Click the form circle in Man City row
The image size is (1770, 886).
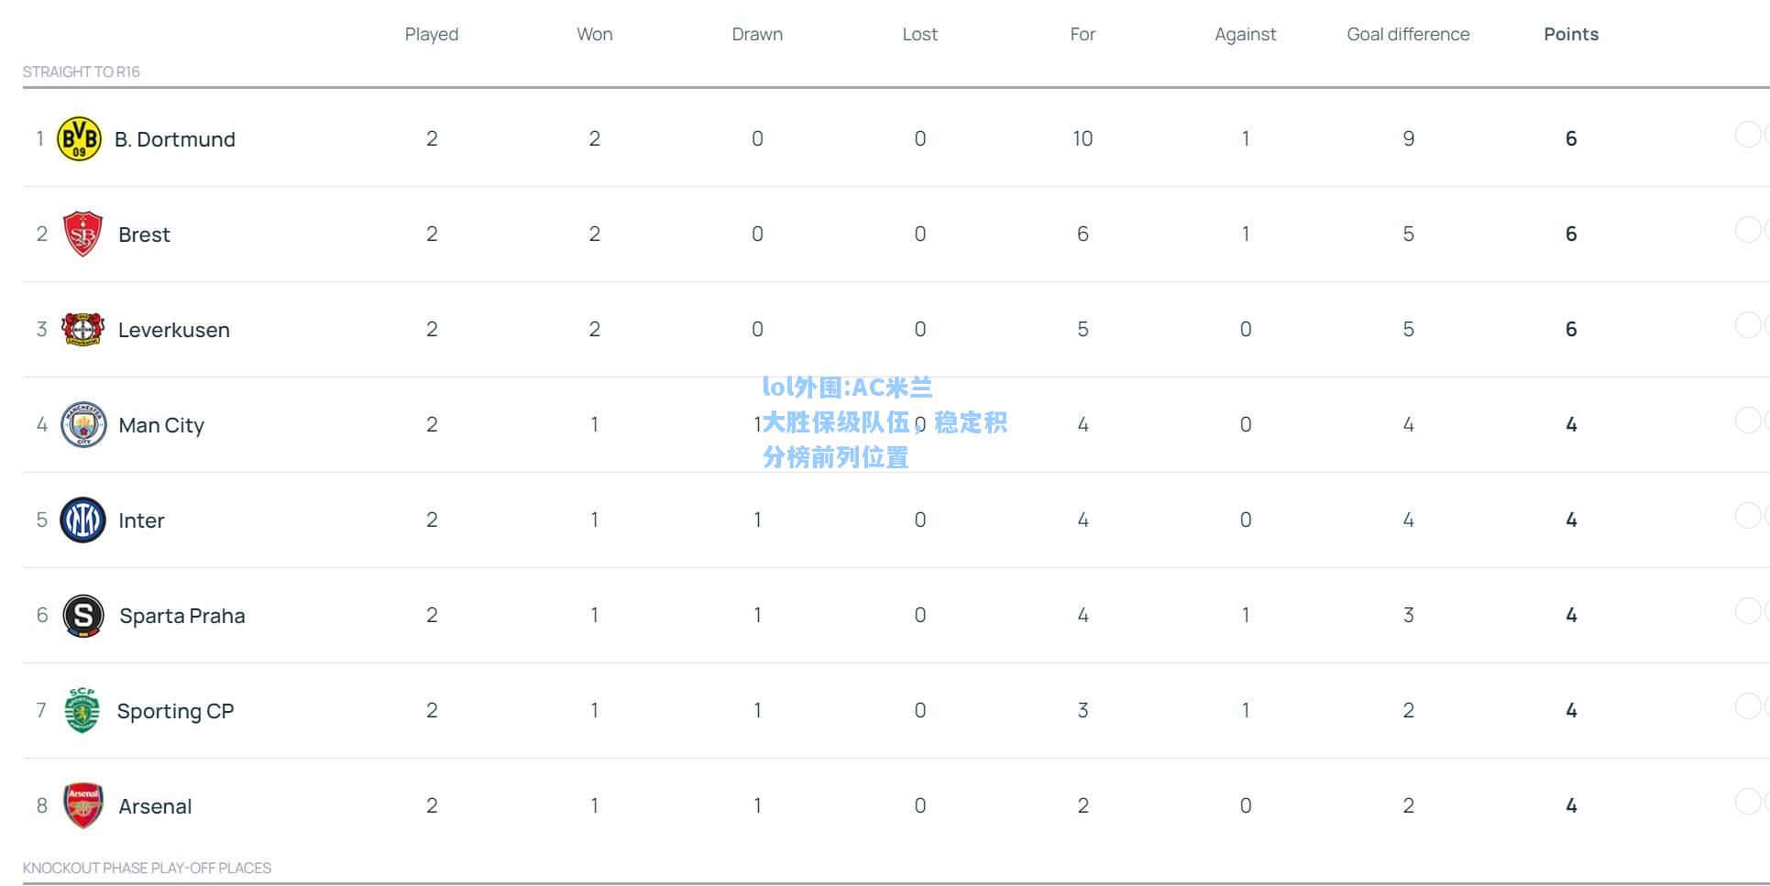(x=1748, y=421)
